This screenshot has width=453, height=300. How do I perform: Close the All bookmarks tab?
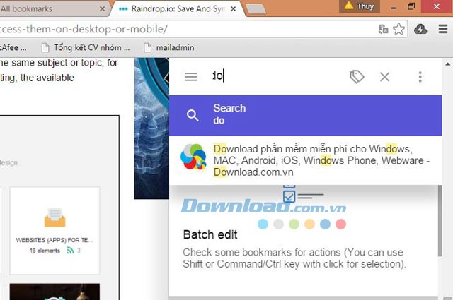[103, 8]
